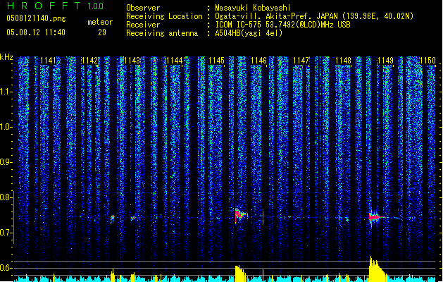Click the 0.8 kHz axis tick label
Viewport: 443px width, 282px height.
6,197
